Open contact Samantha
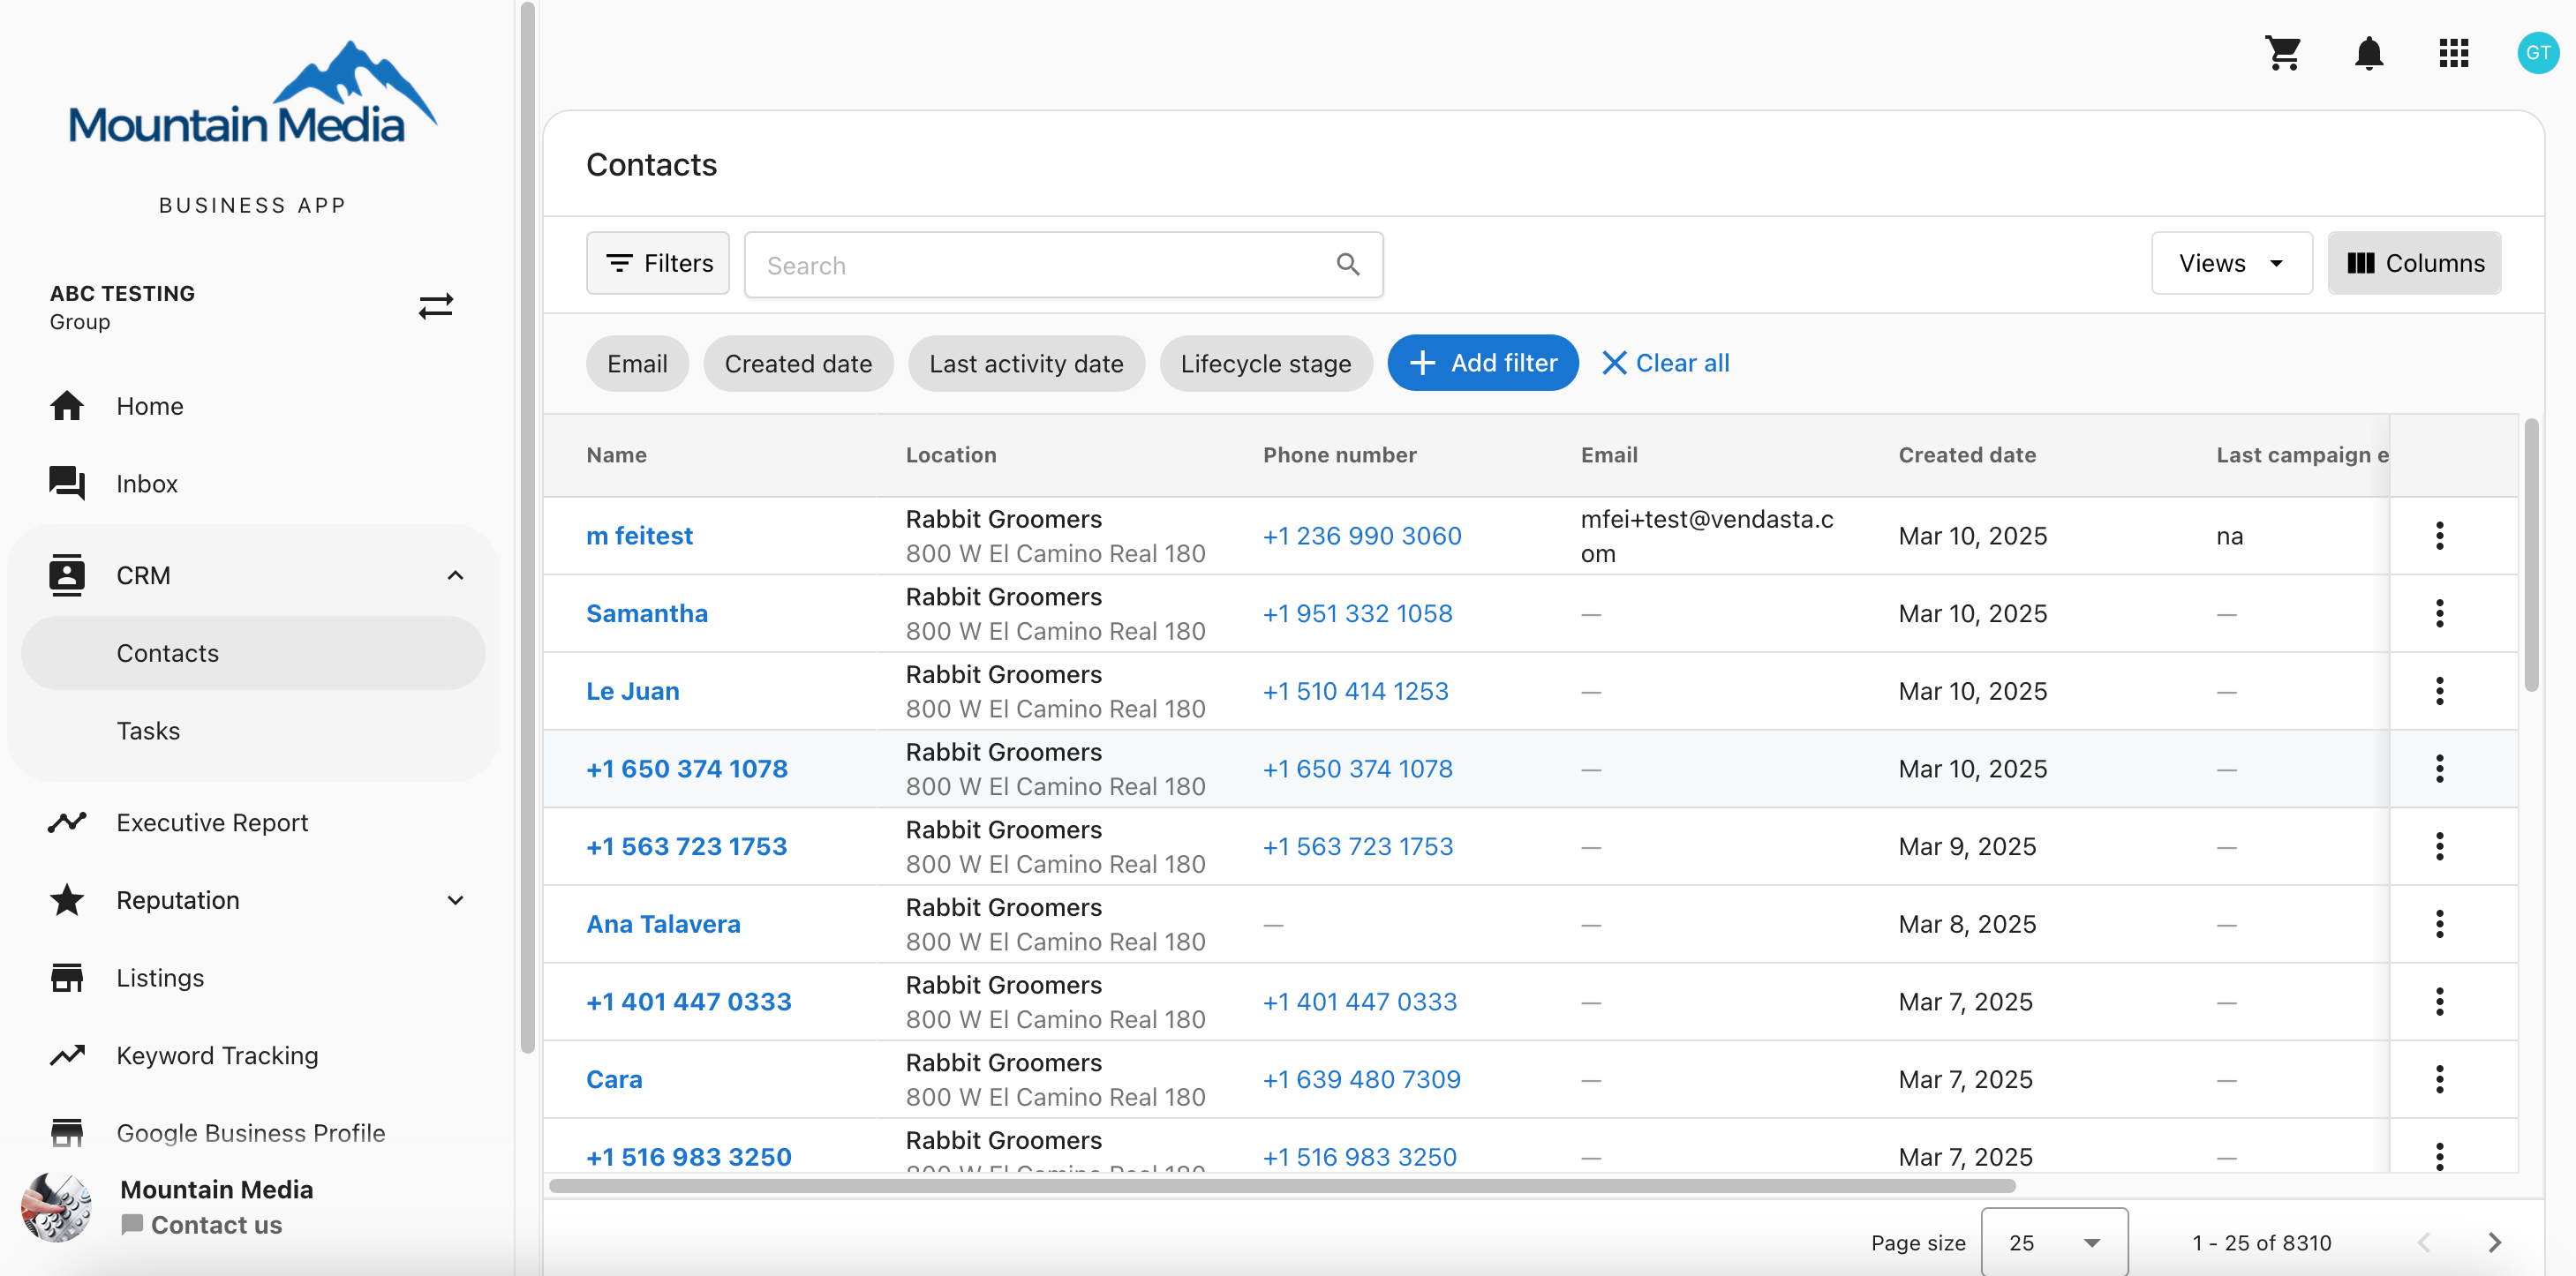The width and height of the screenshot is (2576, 1276). click(646, 613)
